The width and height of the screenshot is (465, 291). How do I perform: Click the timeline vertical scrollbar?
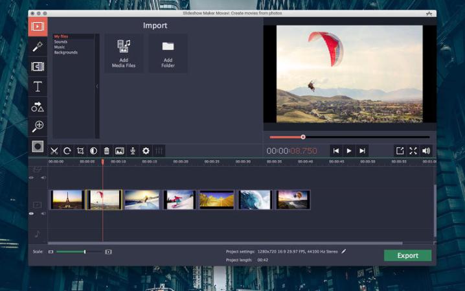[x=435, y=211]
